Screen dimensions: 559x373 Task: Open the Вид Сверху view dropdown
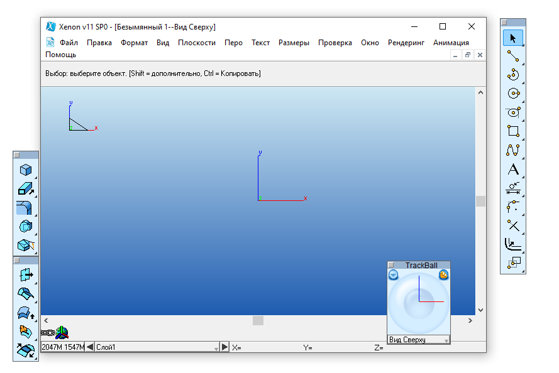point(419,340)
